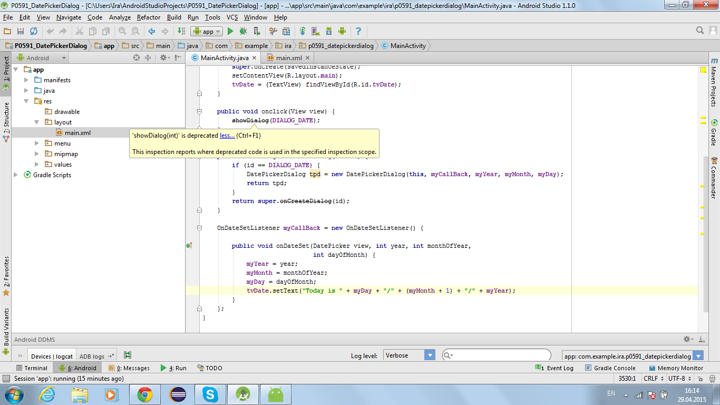Switch to the main.xml editor tab
The height and width of the screenshot is (405, 720).
[289, 58]
